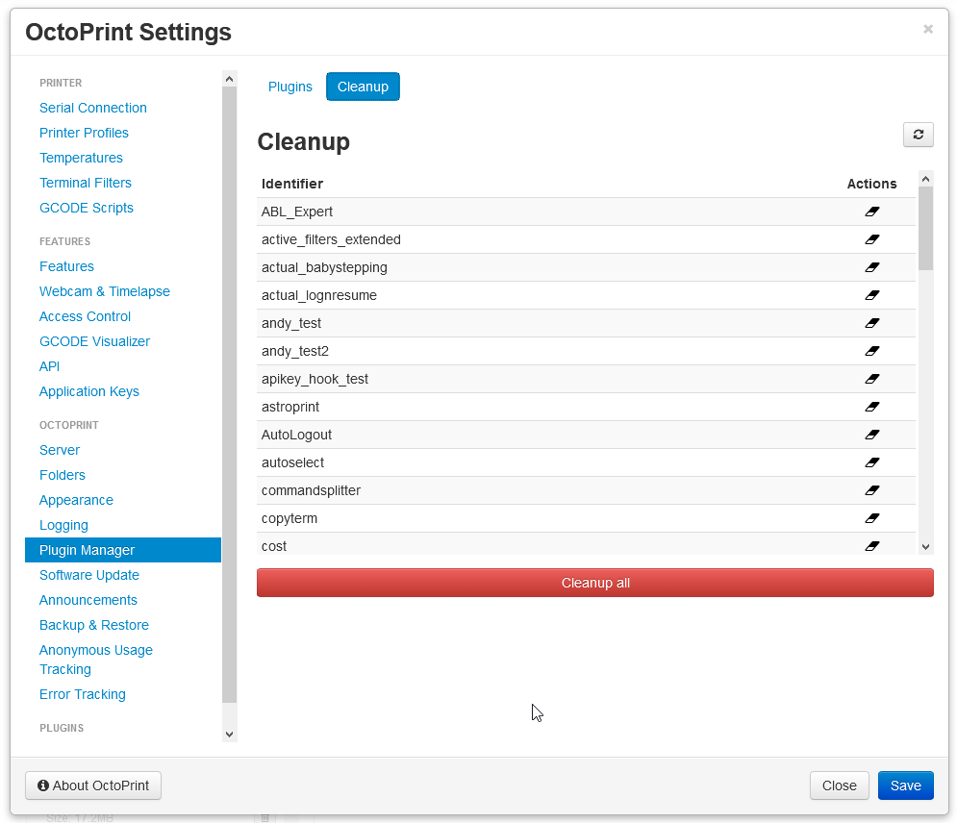Open the Features settings page
Viewport: 957px width, 823px height.
tap(66, 266)
